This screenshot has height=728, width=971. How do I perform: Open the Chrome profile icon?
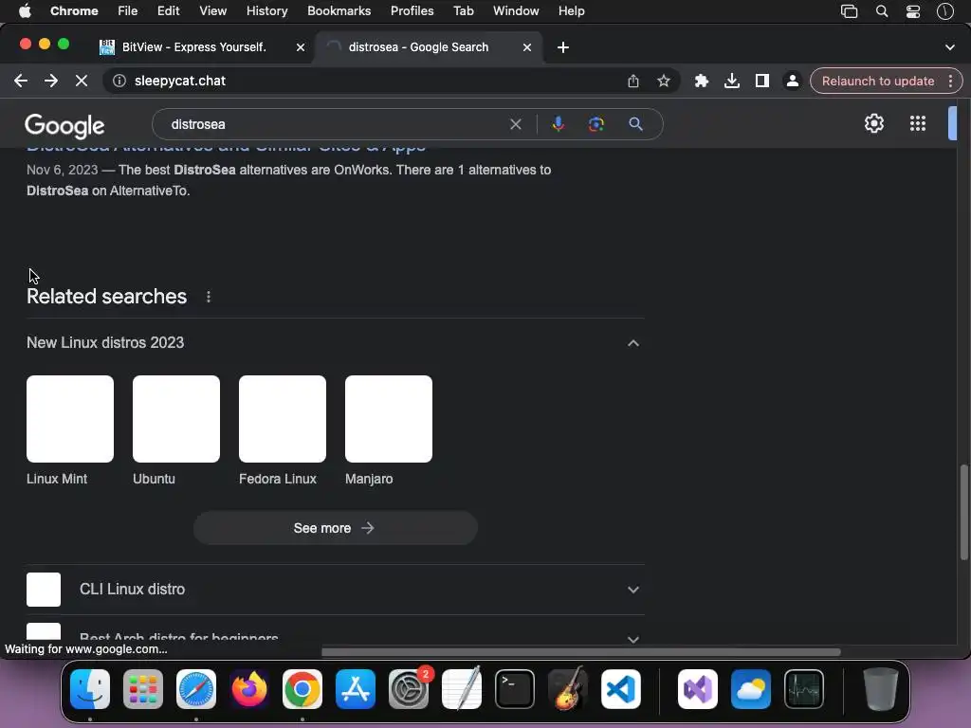793,82
